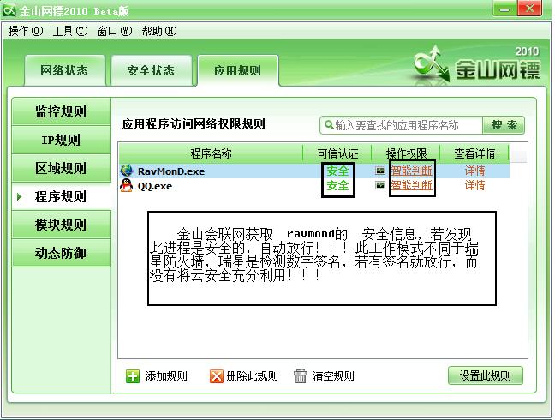Open 动态防御 in the sidebar
Image resolution: width=555 pixels, height=420 pixels.
[x=61, y=253]
